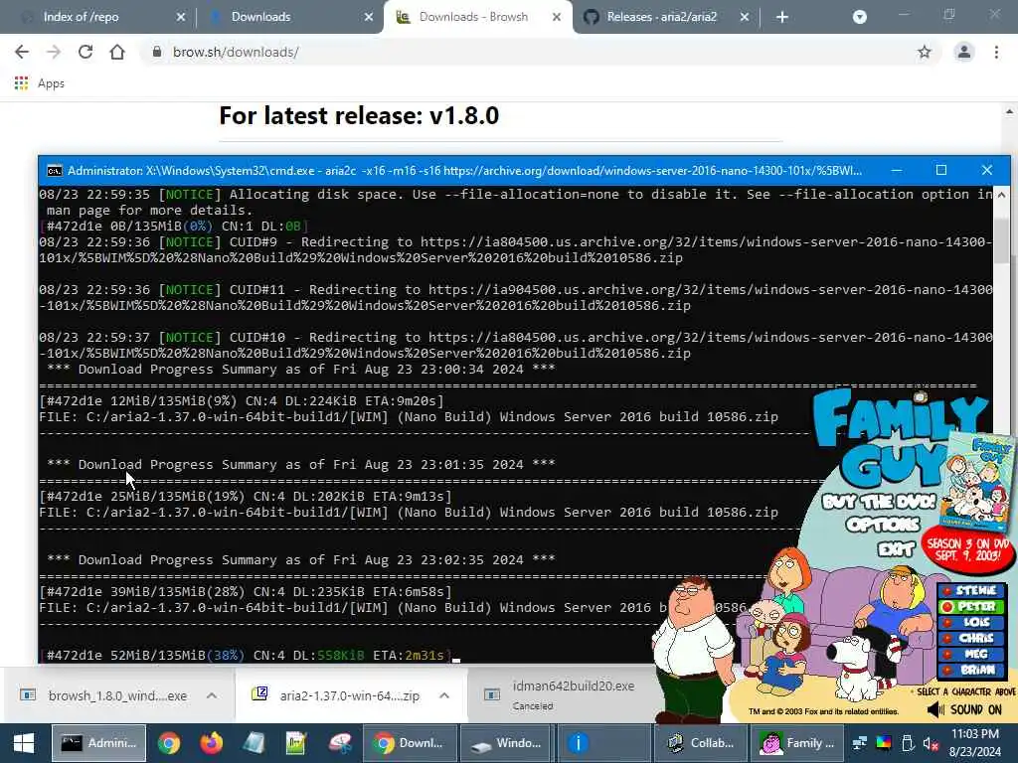The width and height of the screenshot is (1018, 763).
Task: Bookmark this page with the star
Action: [x=925, y=52]
